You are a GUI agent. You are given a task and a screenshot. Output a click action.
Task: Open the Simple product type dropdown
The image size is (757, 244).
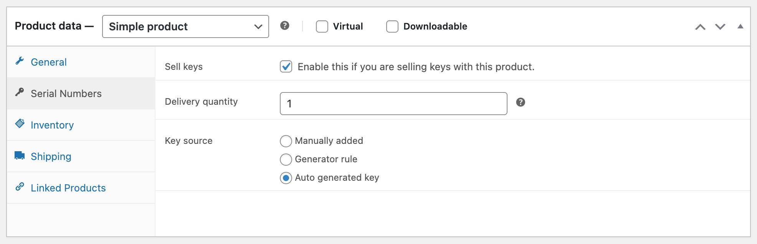[x=185, y=26]
